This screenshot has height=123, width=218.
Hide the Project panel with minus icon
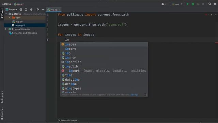pyautogui.click(x=43, y=9)
